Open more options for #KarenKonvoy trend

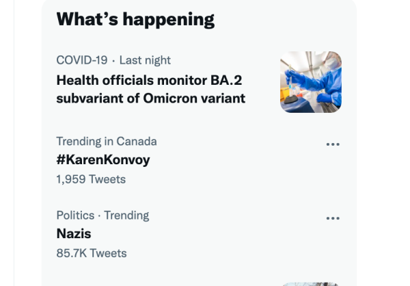click(x=333, y=144)
